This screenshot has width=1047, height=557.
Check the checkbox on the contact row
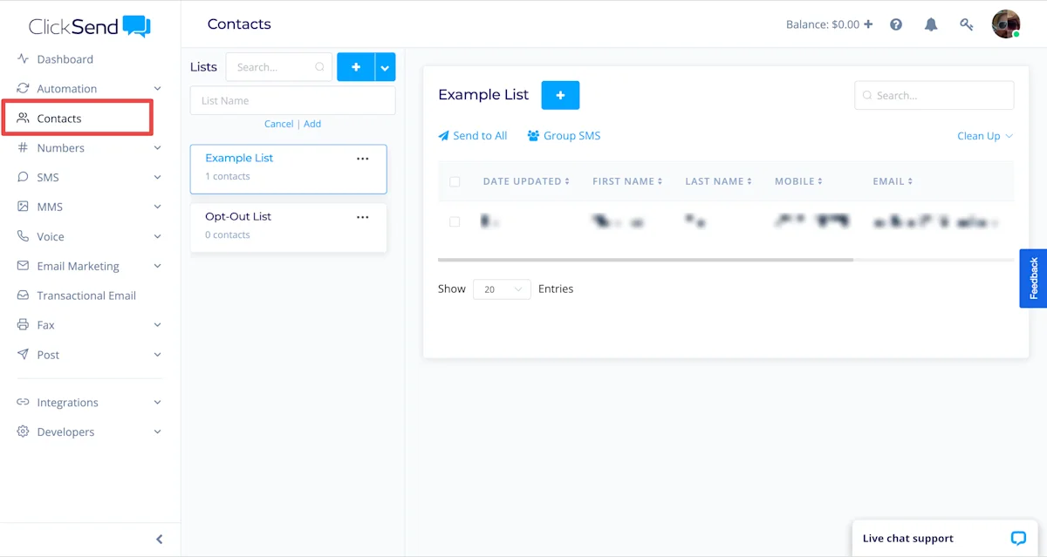(455, 221)
